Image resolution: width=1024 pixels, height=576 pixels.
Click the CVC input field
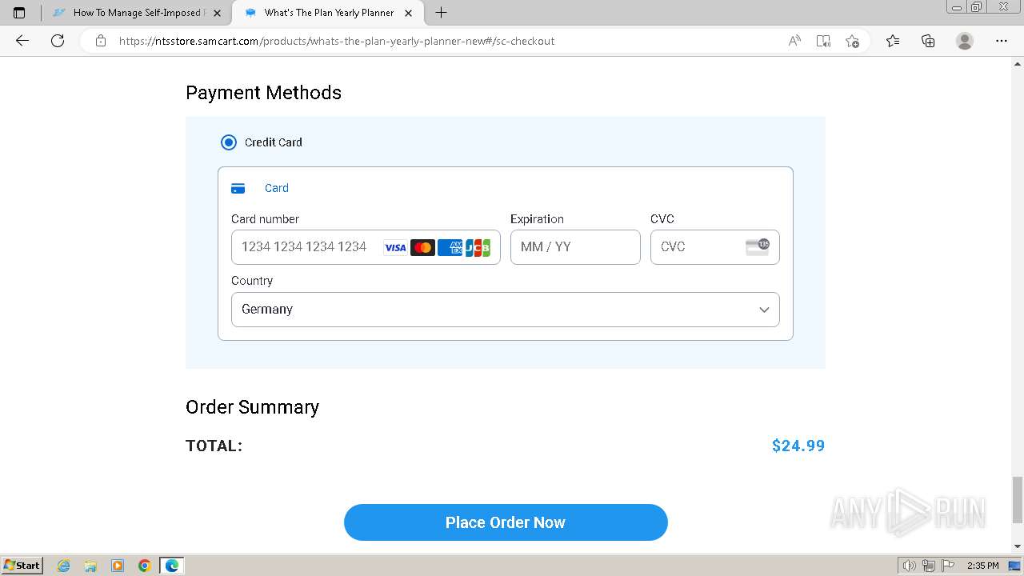[x=714, y=247]
